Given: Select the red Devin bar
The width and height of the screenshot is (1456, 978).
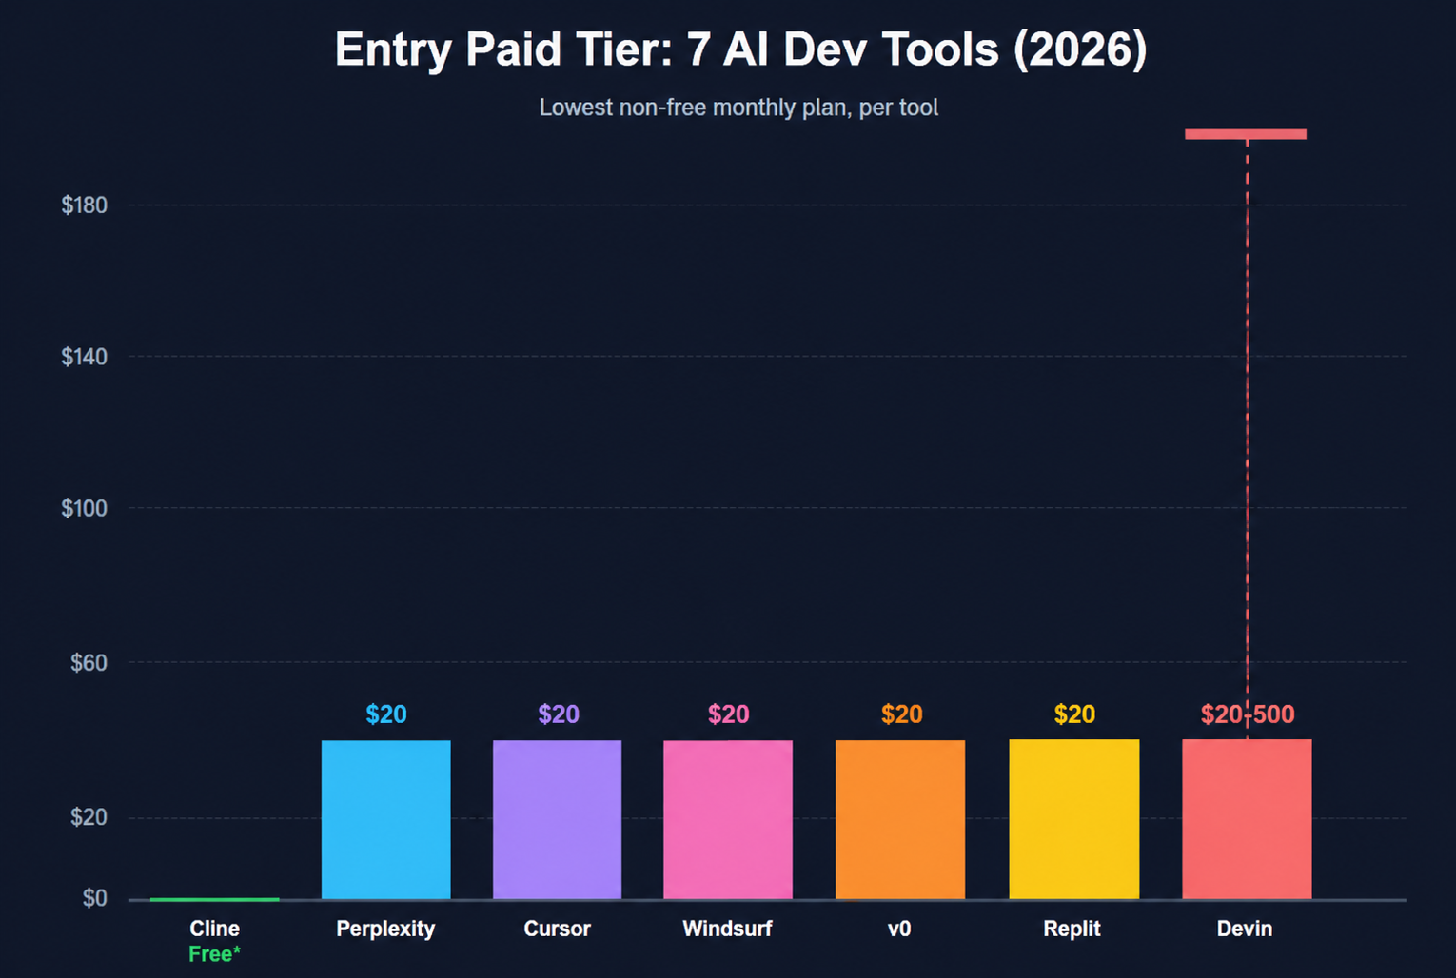Looking at the screenshot, I should 1247,819.
